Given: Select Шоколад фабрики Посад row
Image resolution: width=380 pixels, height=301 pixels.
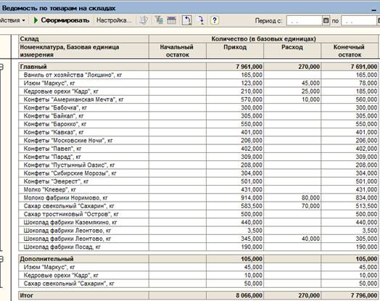Looking at the screenshot, I should pyautogui.click(x=198, y=247).
